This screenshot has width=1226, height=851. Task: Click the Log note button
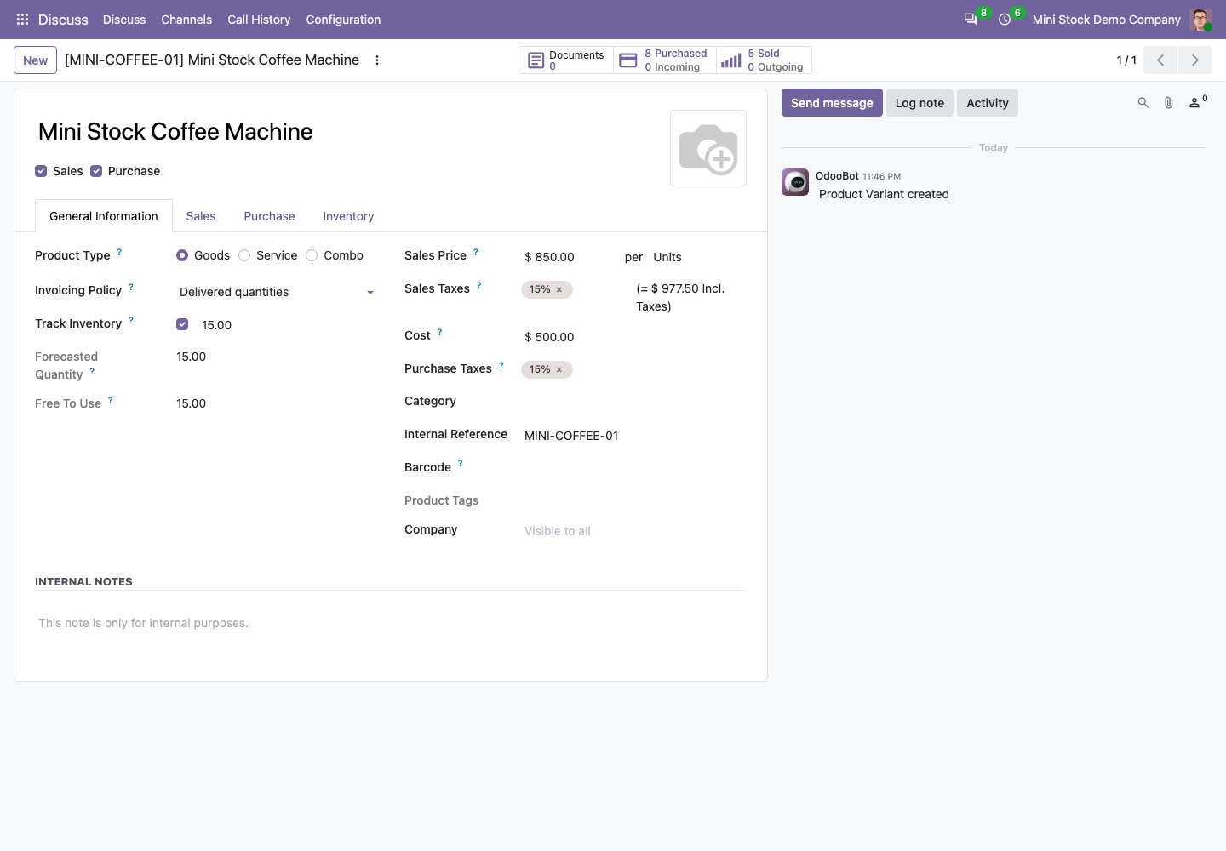pyautogui.click(x=919, y=103)
